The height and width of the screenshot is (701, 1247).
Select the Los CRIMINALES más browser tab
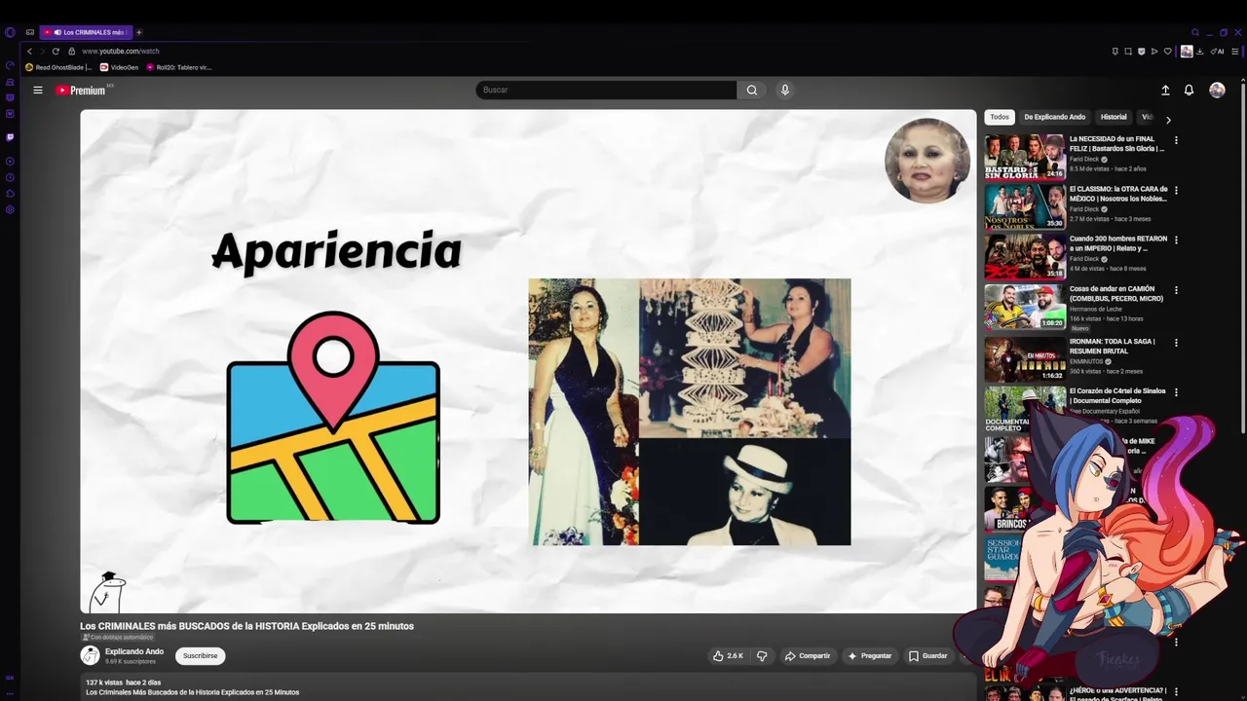87,32
